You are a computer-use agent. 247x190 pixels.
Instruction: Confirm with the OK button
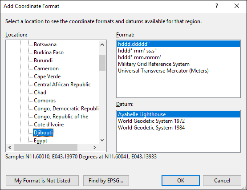[181, 181]
